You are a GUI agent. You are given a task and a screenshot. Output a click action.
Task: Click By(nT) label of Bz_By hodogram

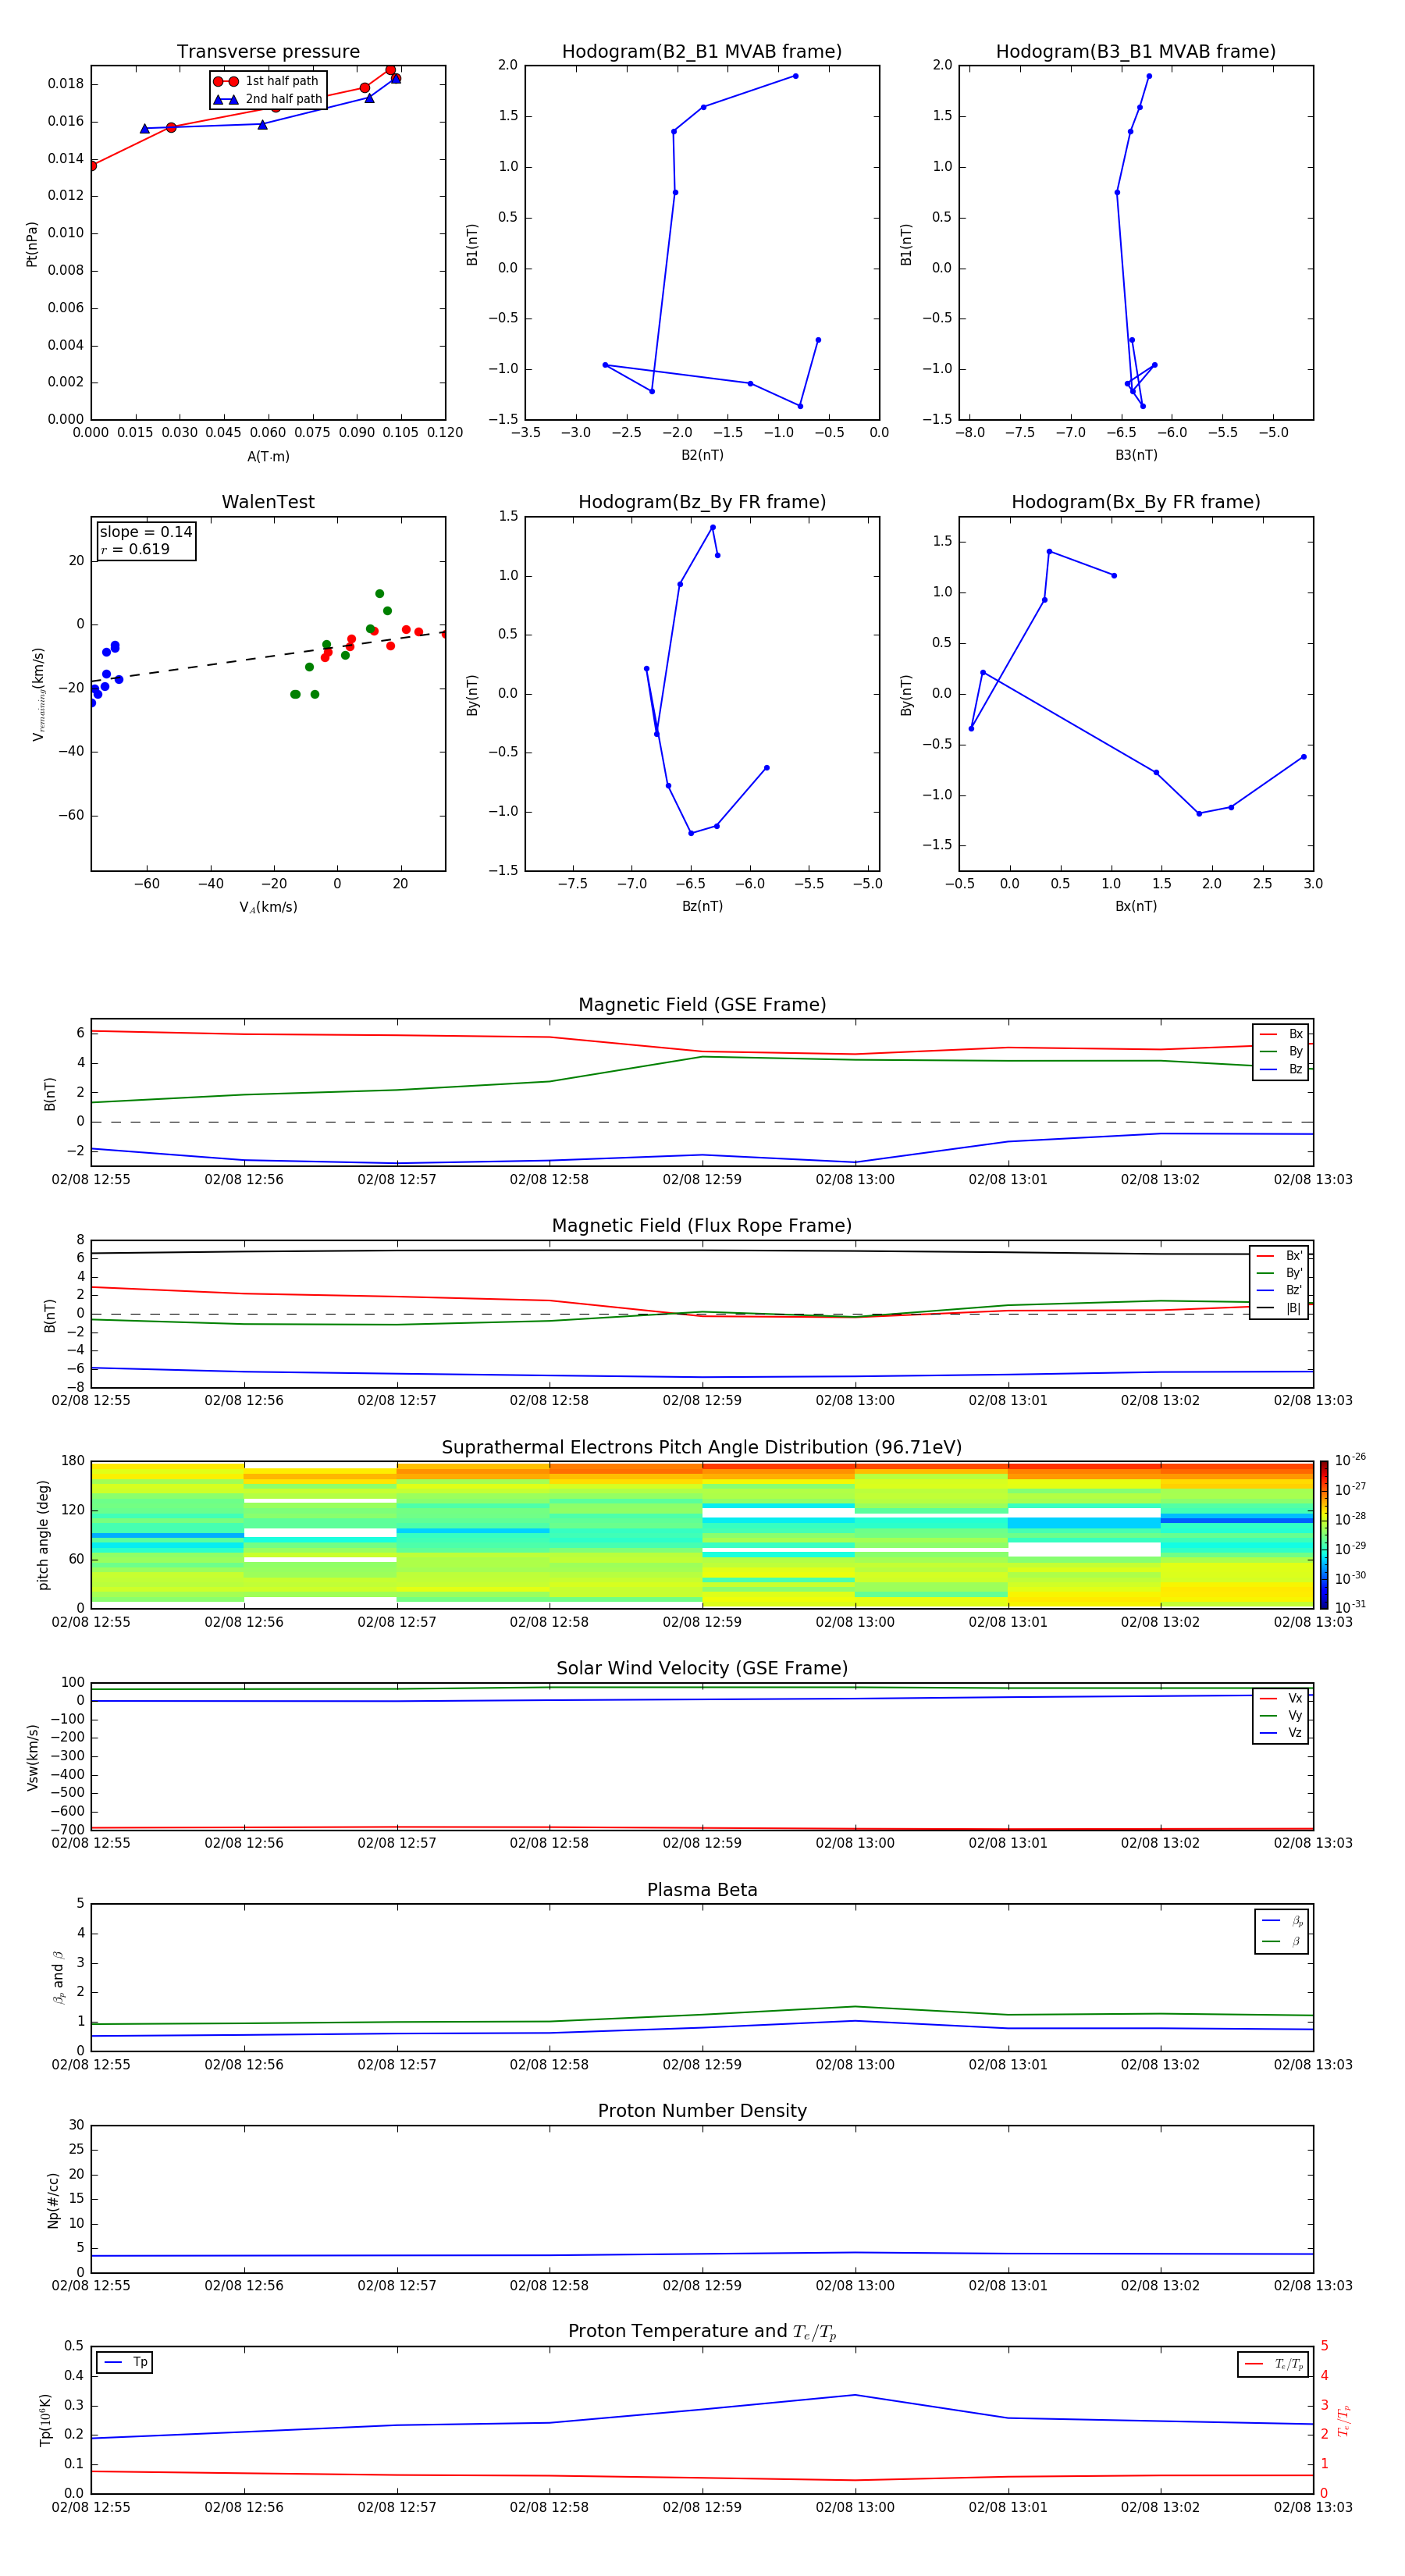[x=472, y=694]
